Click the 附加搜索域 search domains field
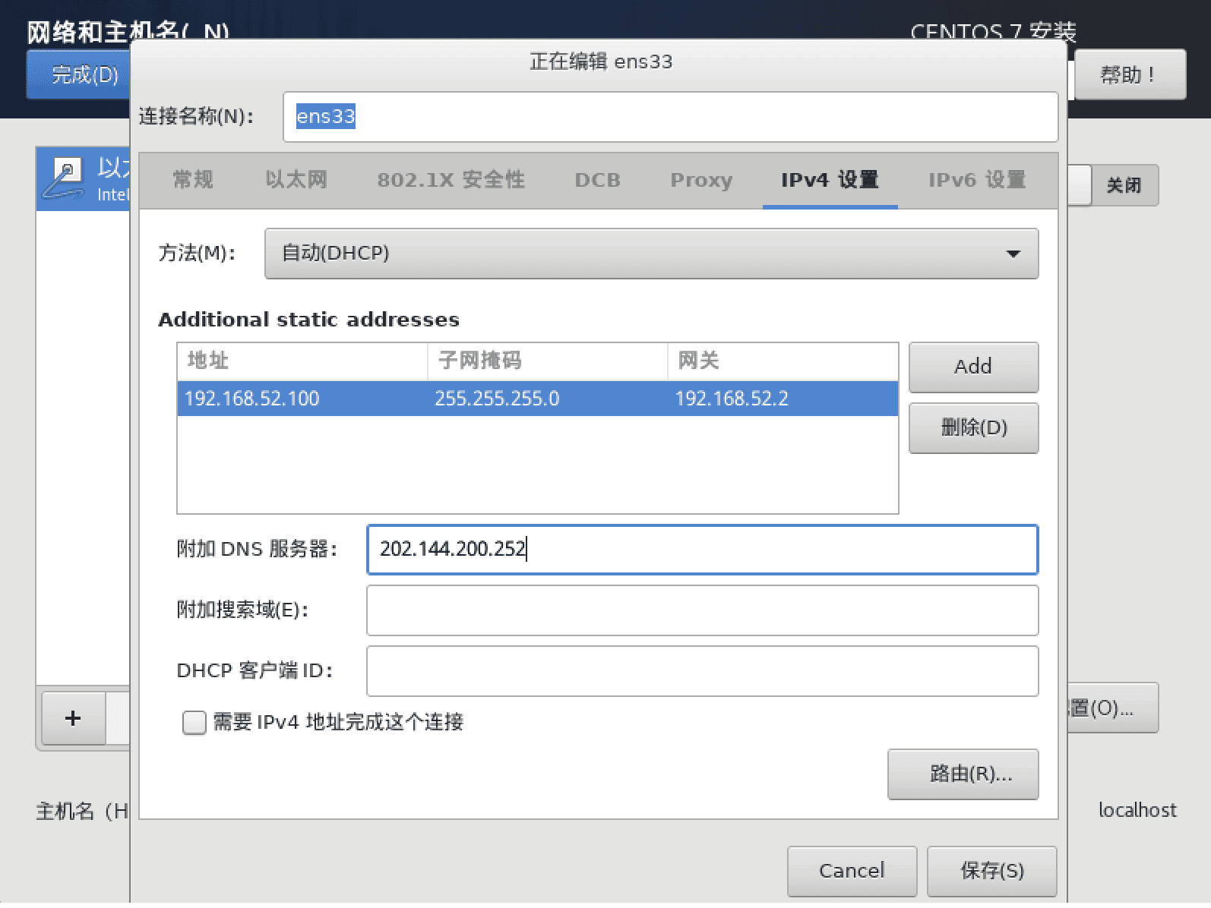The height and width of the screenshot is (908, 1211). click(702, 610)
